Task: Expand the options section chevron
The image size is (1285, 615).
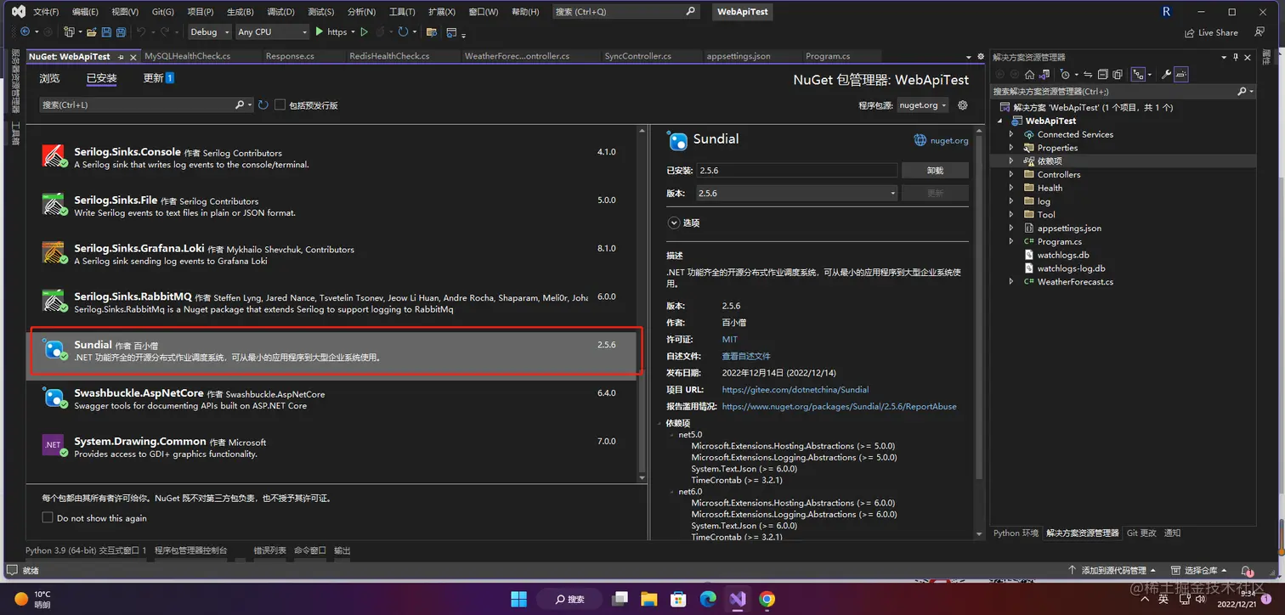Action: click(x=674, y=223)
